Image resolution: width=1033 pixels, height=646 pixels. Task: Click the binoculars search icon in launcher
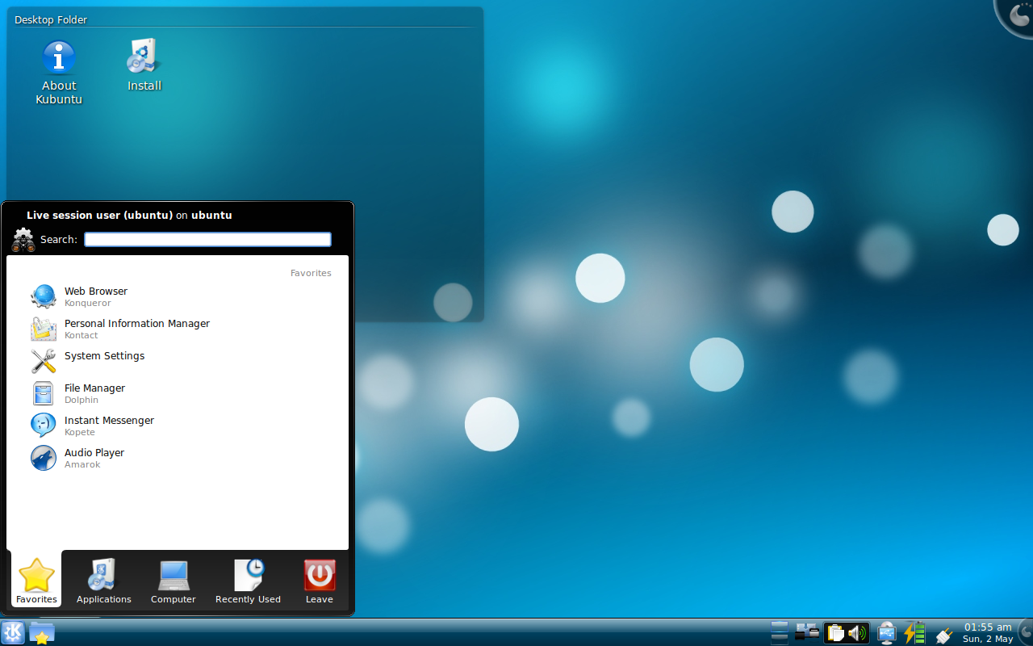click(x=23, y=240)
